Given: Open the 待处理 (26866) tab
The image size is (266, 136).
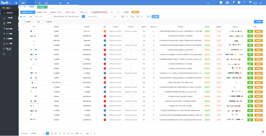Looking at the screenshot, I should point(71,12).
